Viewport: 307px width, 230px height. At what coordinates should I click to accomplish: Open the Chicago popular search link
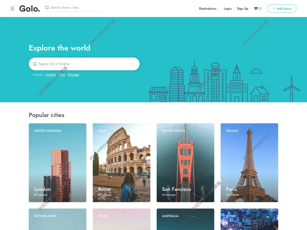tap(73, 75)
